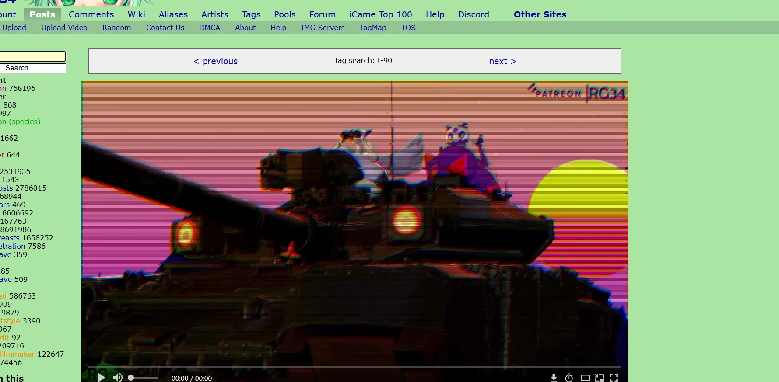View the DMCA page

coord(210,28)
